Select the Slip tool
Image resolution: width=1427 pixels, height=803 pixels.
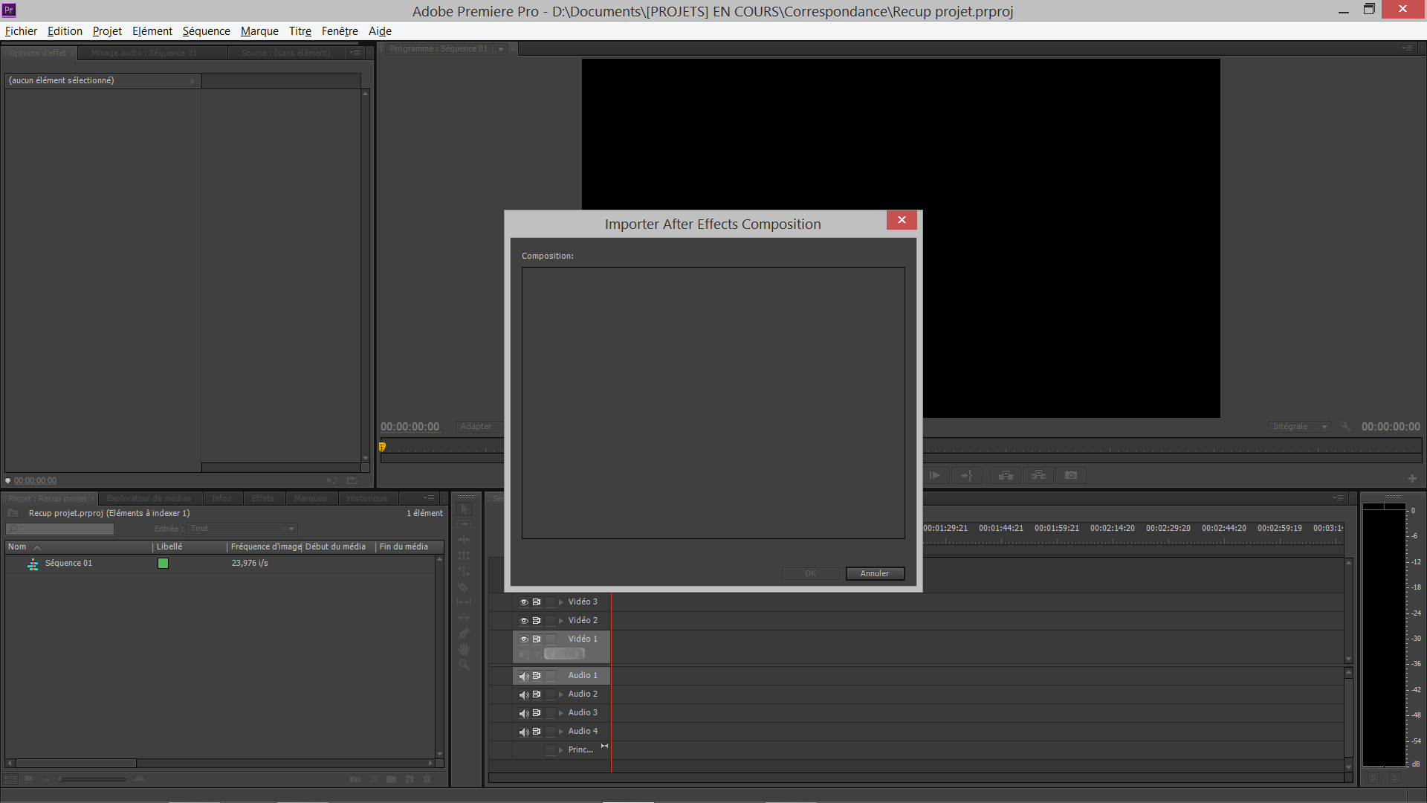[x=465, y=602]
